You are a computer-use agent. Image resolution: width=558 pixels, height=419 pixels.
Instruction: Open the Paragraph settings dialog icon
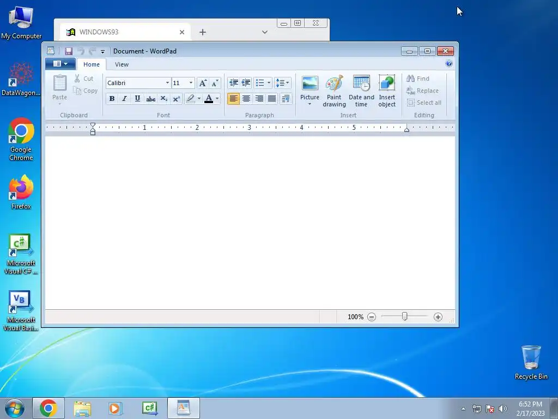286,99
